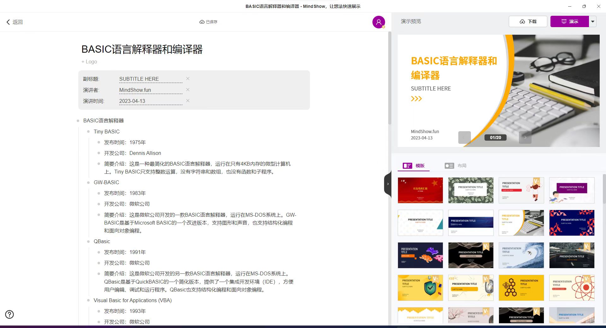
Task: Switch to the 模版 template tab
Action: click(414, 166)
